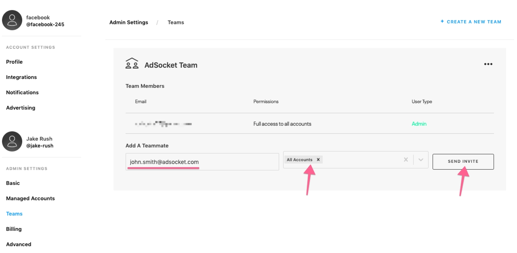
Task: Click Create a New Team link
Action: pyautogui.click(x=471, y=22)
